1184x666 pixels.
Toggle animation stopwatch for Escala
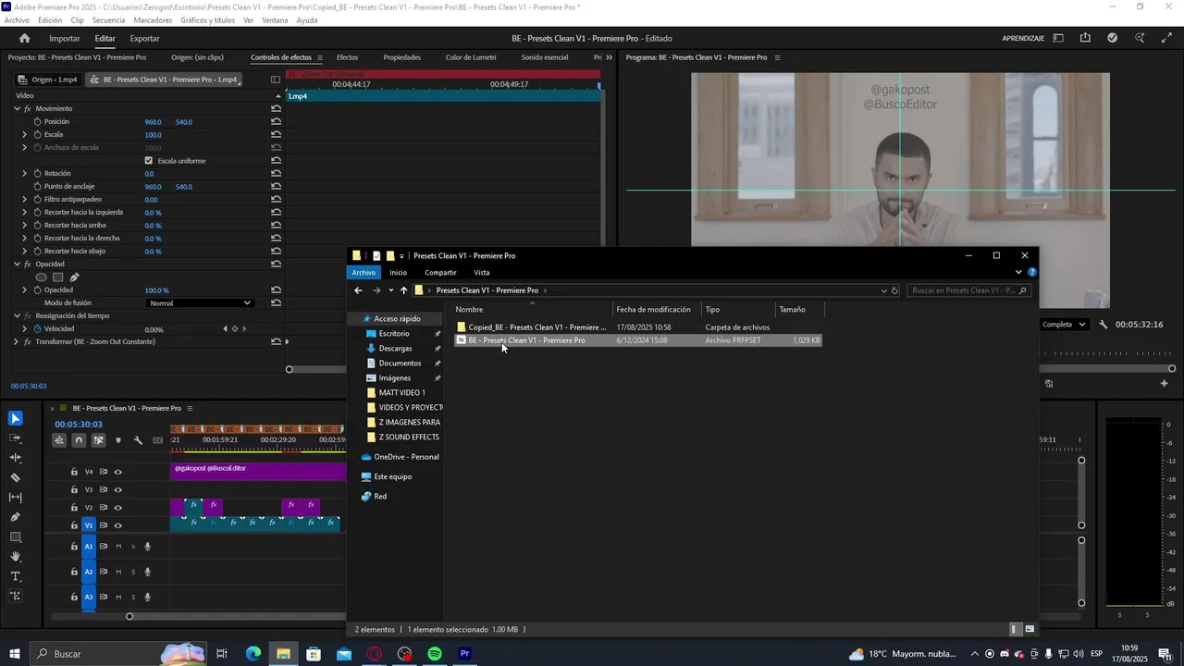pos(38,134)
